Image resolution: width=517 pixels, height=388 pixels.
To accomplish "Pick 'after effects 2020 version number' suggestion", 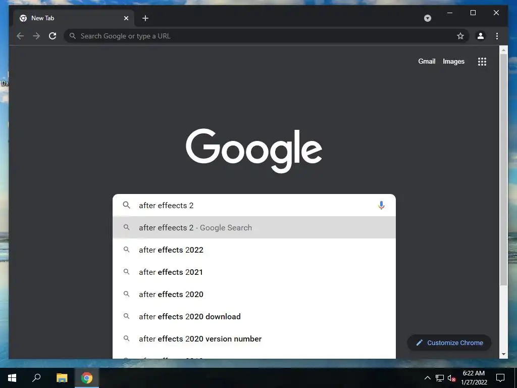I will point(254,338).
